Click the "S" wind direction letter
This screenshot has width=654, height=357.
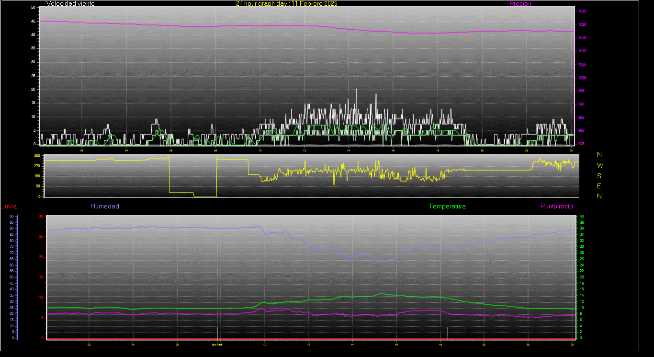click(x=599, y=176)
